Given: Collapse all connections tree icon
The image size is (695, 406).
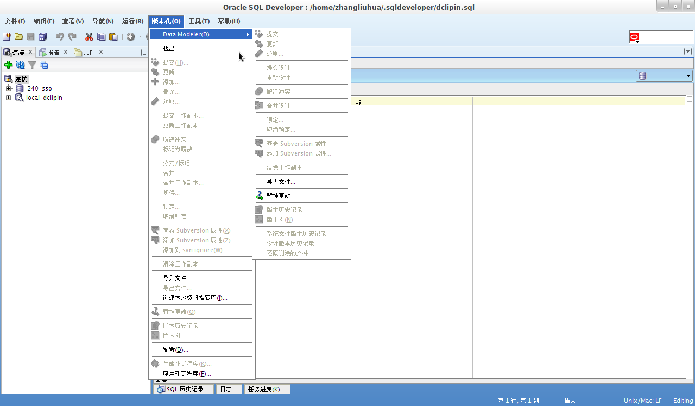Looking at the screenshot, I should (44, 65).
